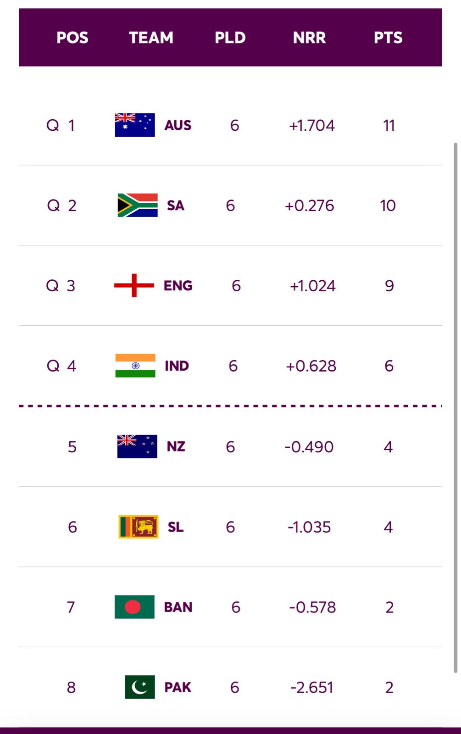Click Australia's 11 points value
461x734 pixels.
click(x=389, y=125)
